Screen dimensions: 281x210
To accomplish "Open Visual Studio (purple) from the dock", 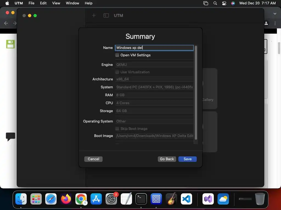I will click(x=208, y=199).
